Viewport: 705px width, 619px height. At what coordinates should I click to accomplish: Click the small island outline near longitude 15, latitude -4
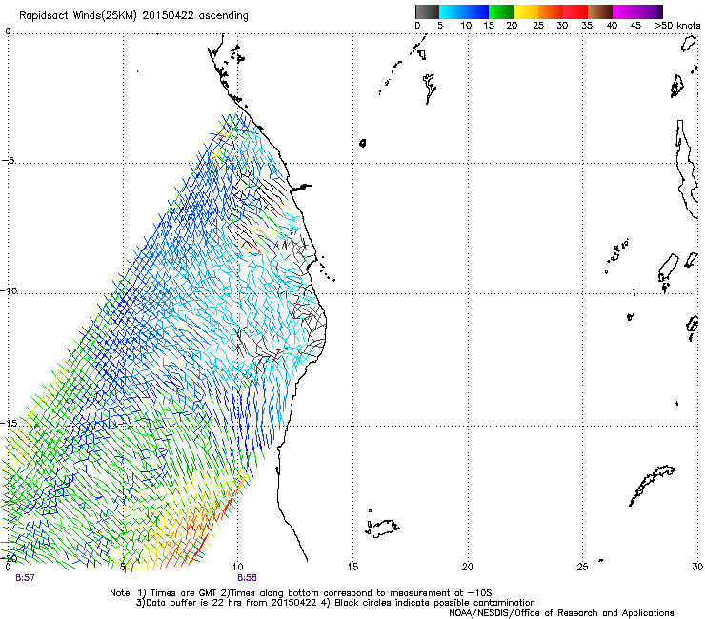(x=362, y=143)
